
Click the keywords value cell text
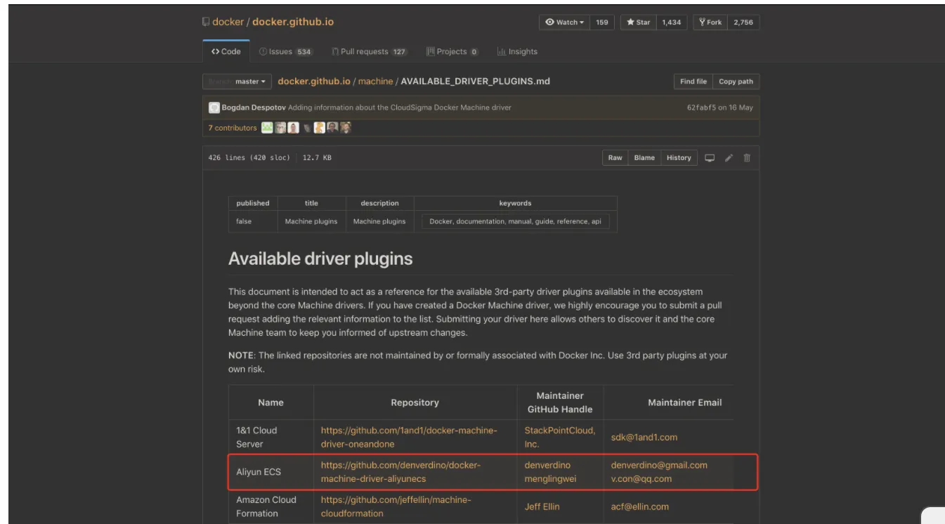pos(515,221)
